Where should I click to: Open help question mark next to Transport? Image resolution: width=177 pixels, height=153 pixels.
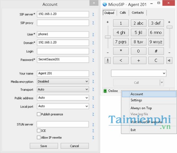(x=93, y=89)
